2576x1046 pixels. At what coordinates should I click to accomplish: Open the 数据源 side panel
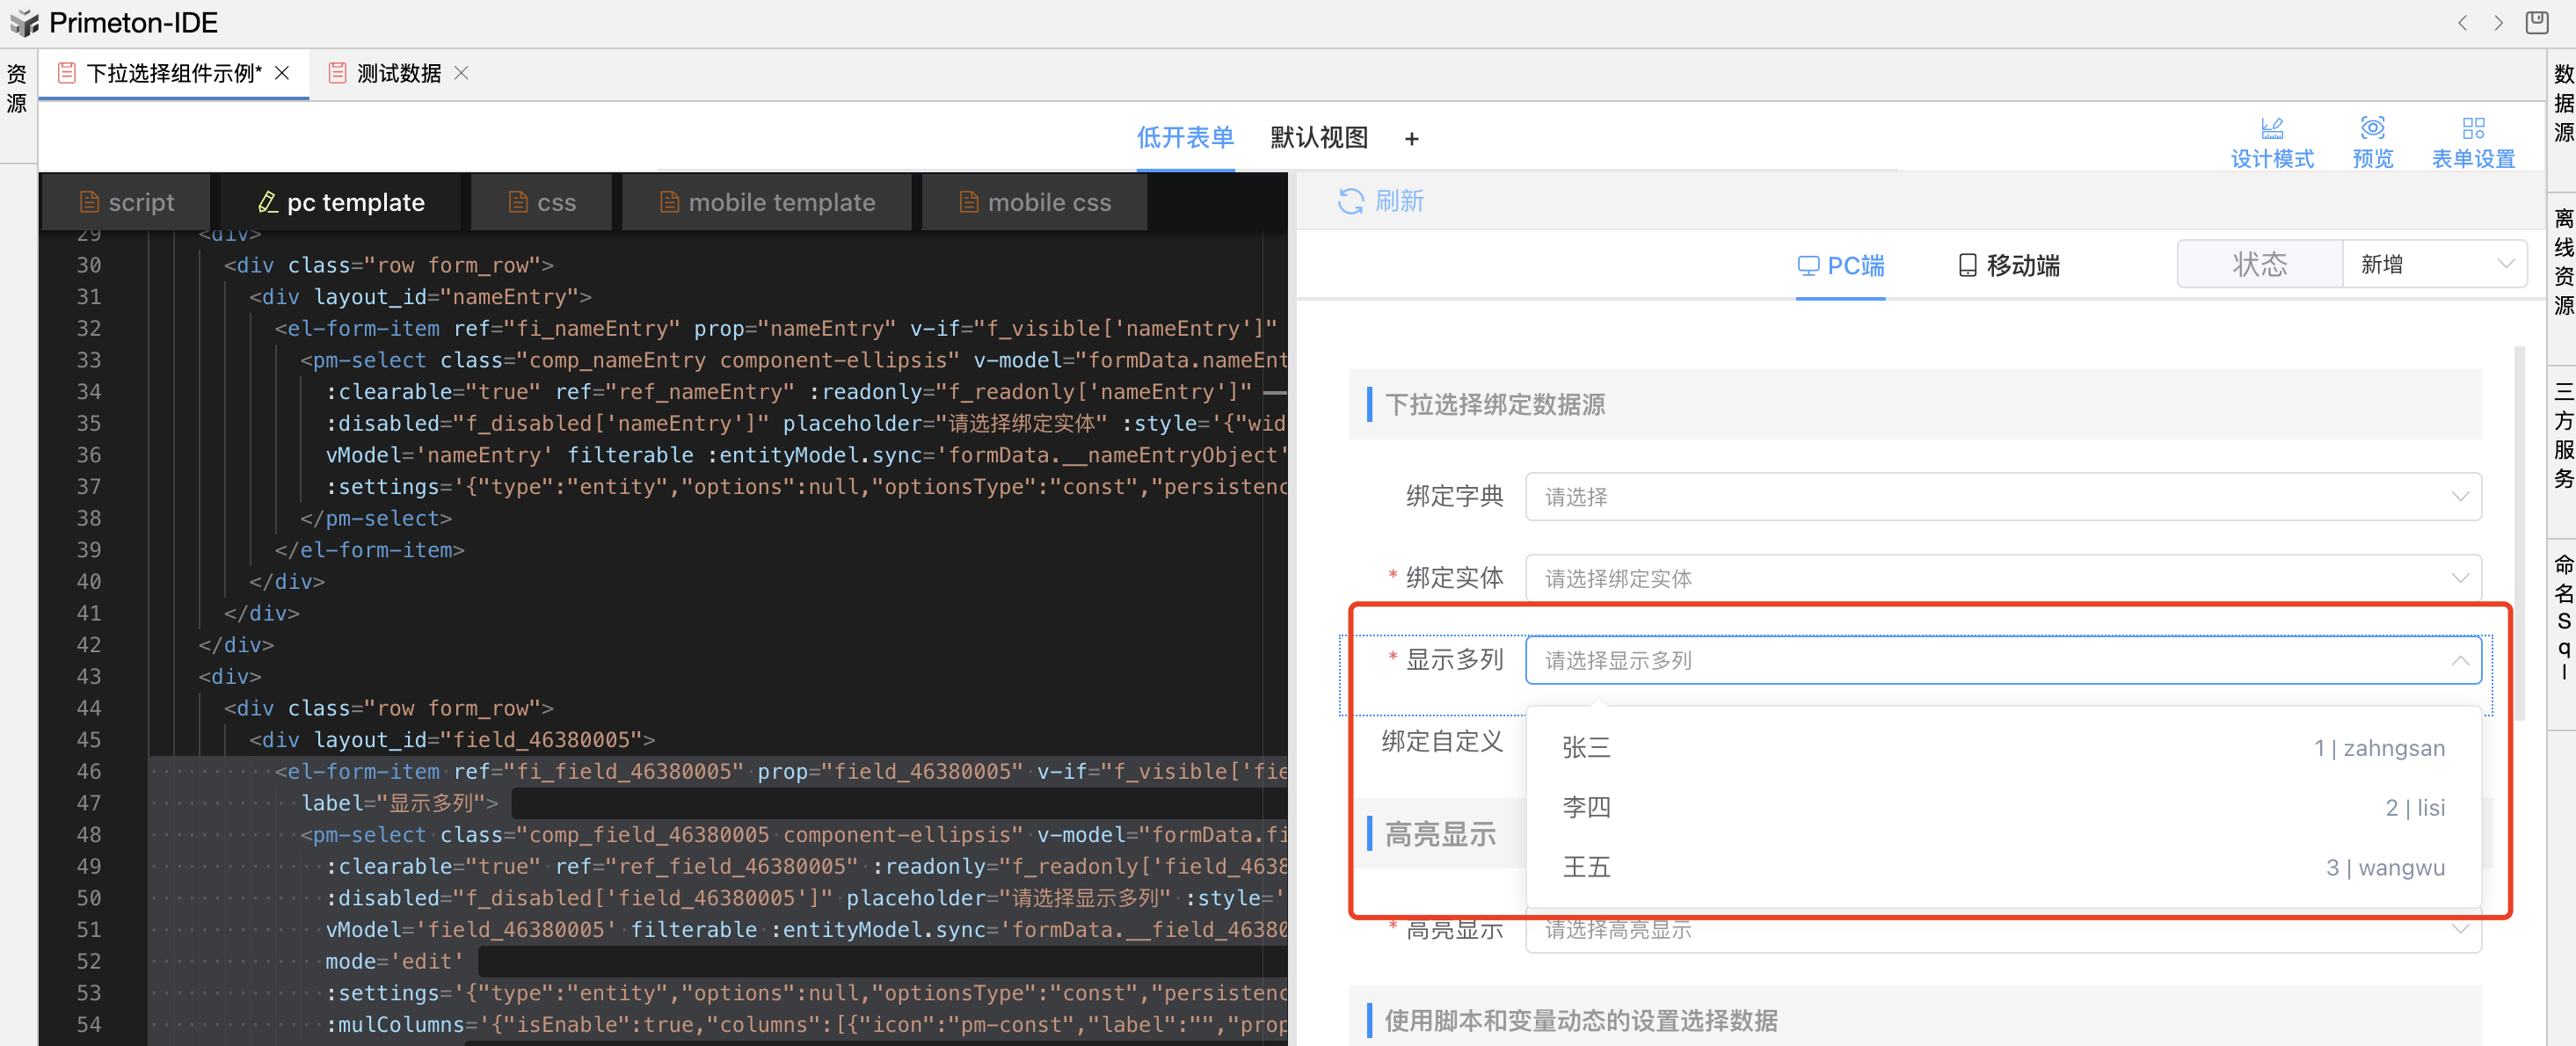coord(2562,103)
